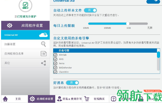Click the cloud icon on Universal AV row

[x=43, y=35]
